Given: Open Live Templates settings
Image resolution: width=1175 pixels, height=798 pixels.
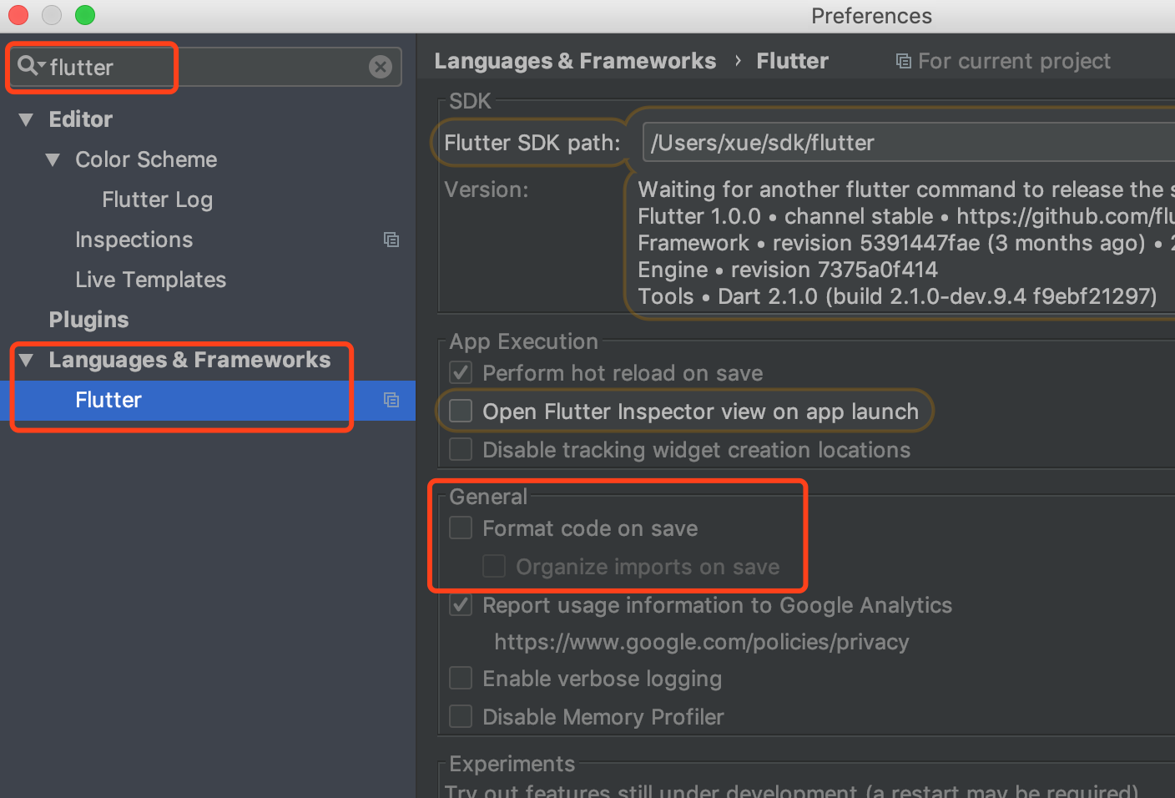Looking at the screenshot, I should (x=150, y=280).
